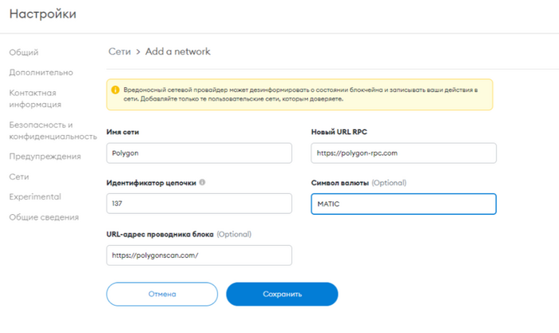This screenshot has height=333, width=559.
Task: Open Общие сведения in the sidebar
Action: point(44,217)
